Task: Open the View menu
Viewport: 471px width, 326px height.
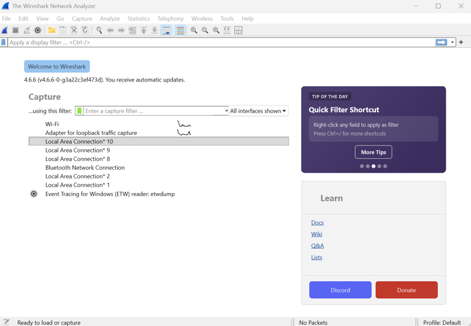Action: (42, 18)
